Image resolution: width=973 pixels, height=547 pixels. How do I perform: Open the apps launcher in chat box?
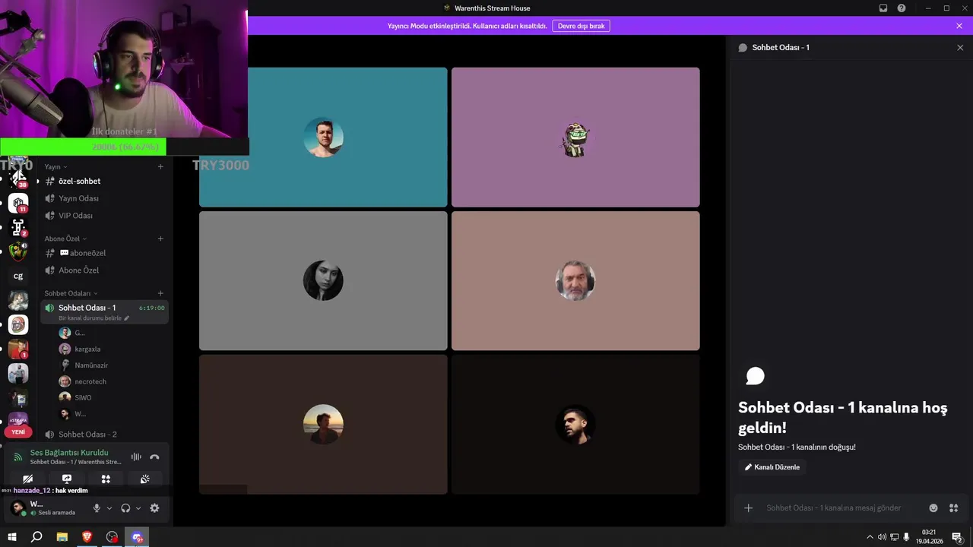tap(953, 507)
